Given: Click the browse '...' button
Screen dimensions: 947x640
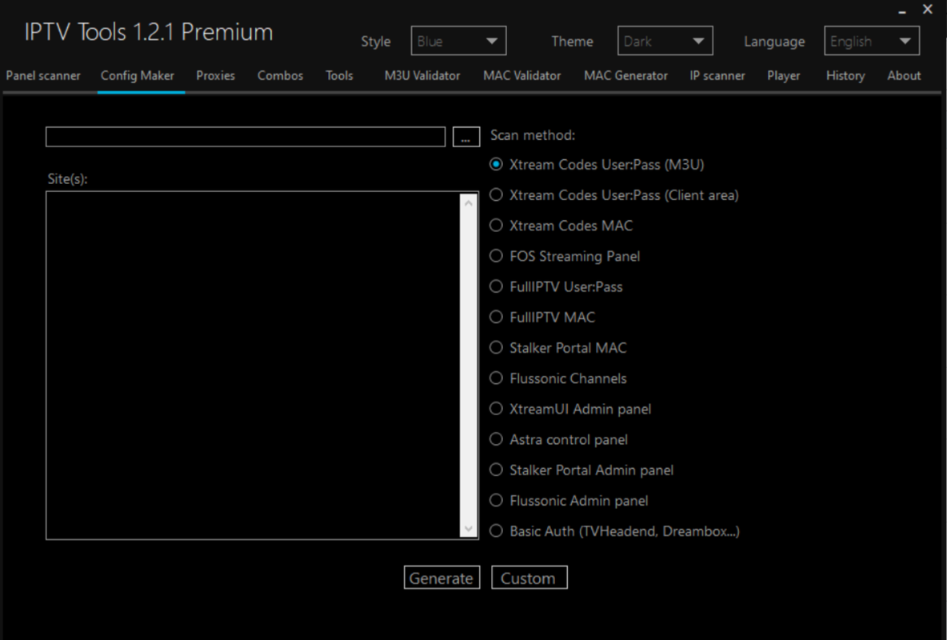Looking at the screenshot, I should 466,137.
